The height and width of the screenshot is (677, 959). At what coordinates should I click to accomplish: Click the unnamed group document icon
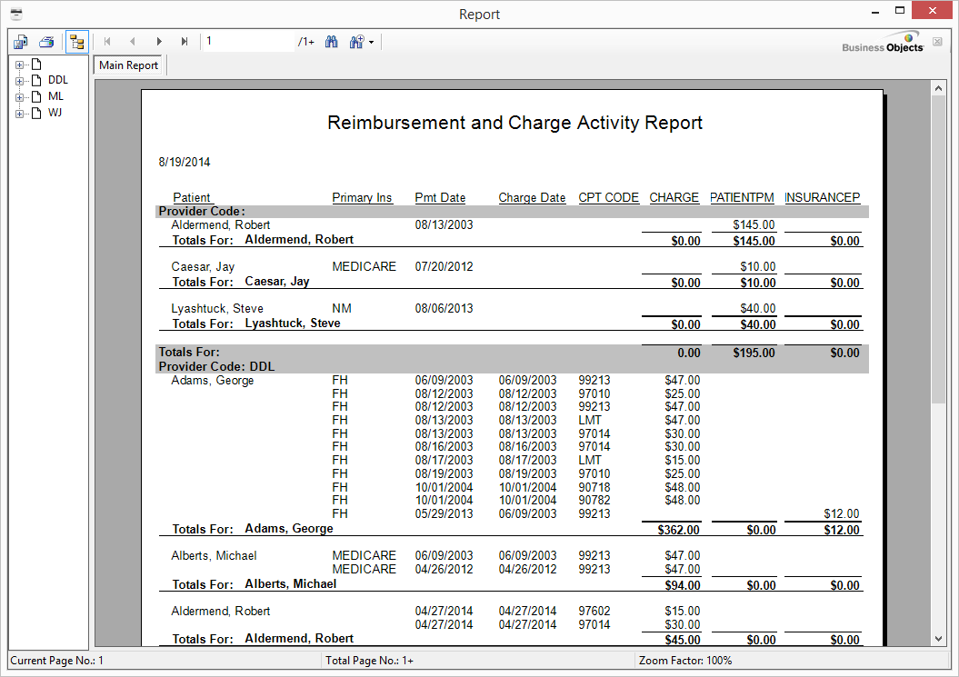[x=36, y=65]
